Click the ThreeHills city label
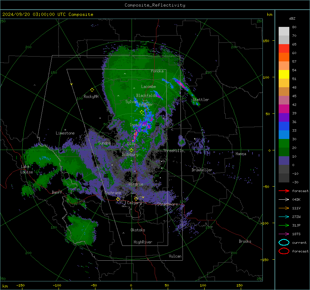 [173, 151]
